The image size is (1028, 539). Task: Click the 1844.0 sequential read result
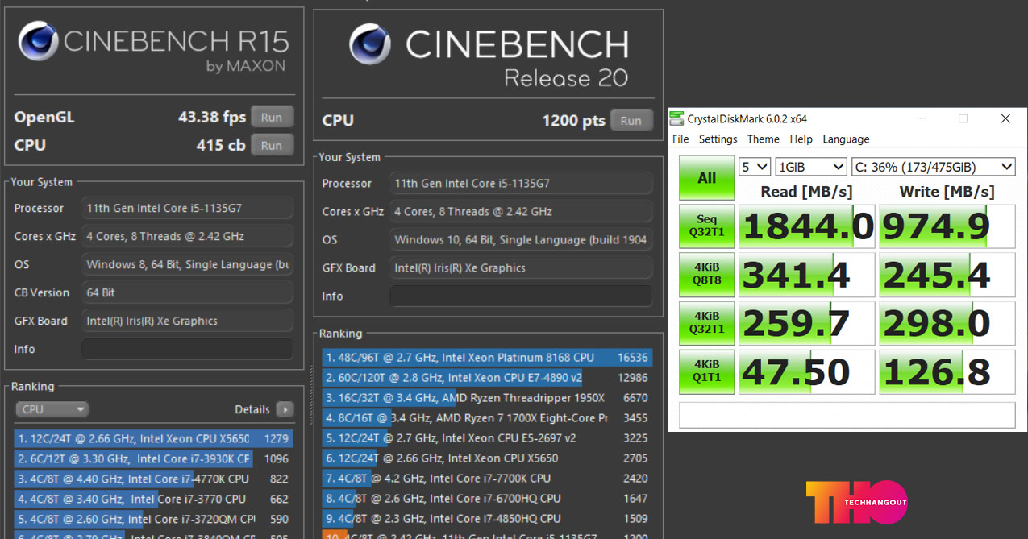[807, 226]
